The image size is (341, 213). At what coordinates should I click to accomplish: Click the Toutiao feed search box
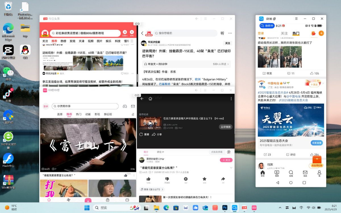85,33
